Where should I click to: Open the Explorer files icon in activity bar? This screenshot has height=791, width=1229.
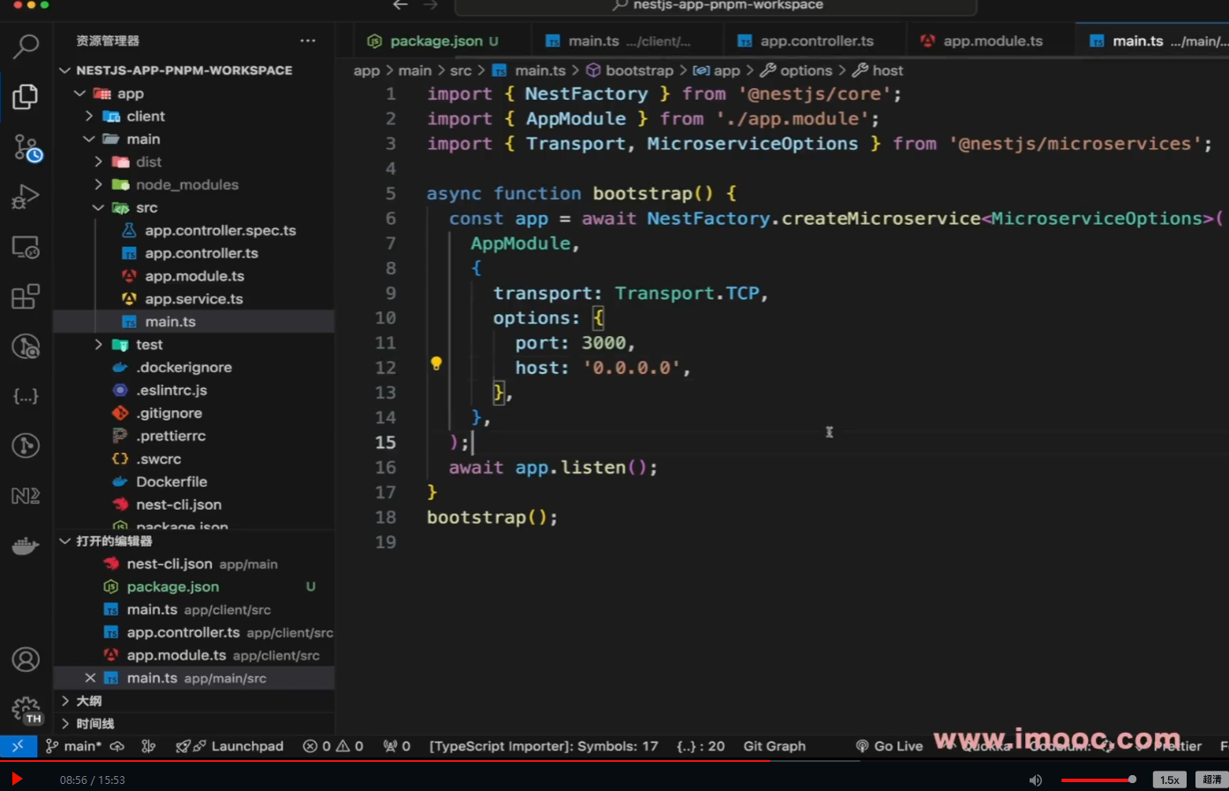click(26, 96)
